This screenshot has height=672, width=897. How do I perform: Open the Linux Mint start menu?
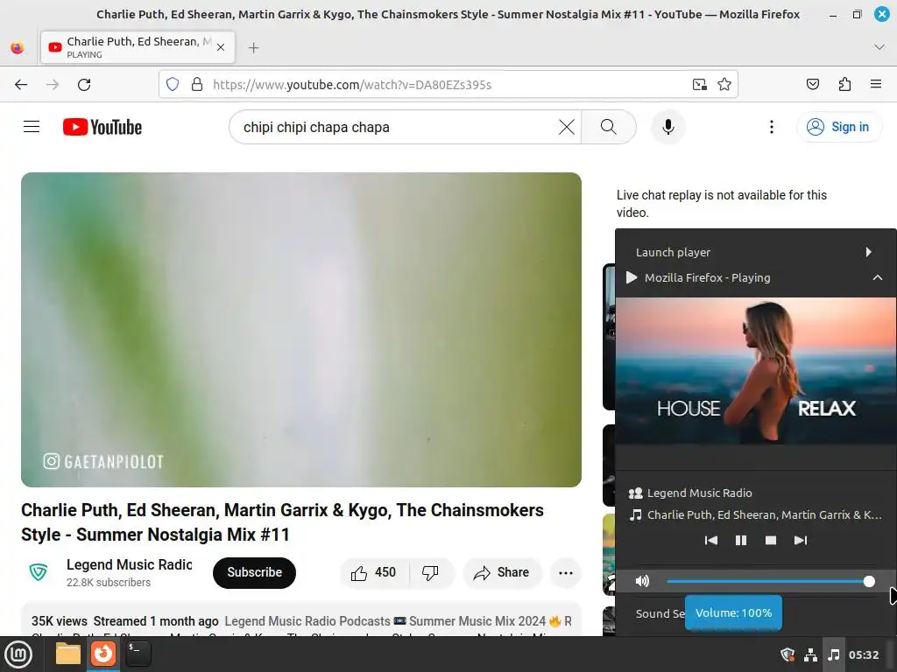[18, 654]
